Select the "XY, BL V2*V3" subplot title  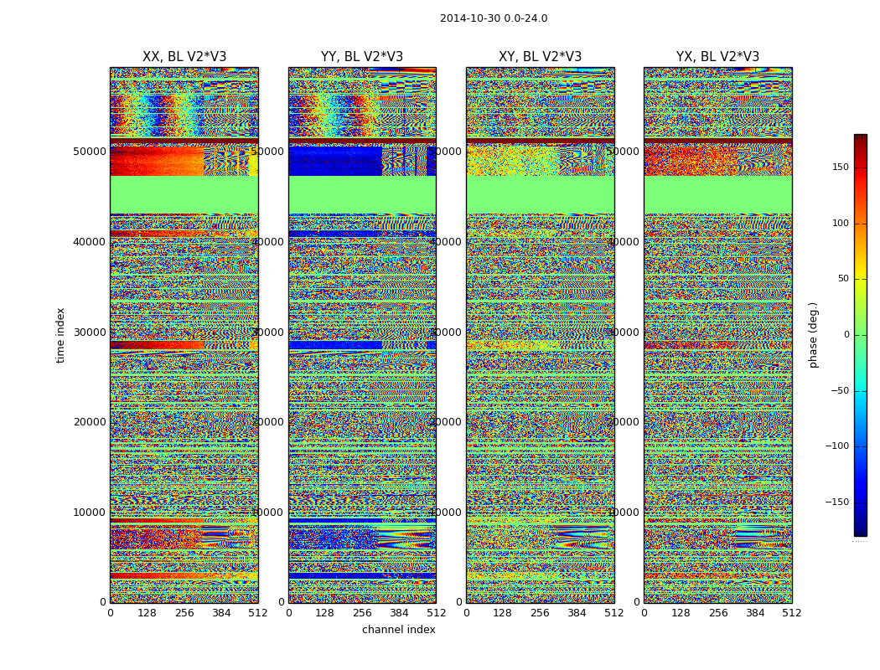click(x=540, y=57)
